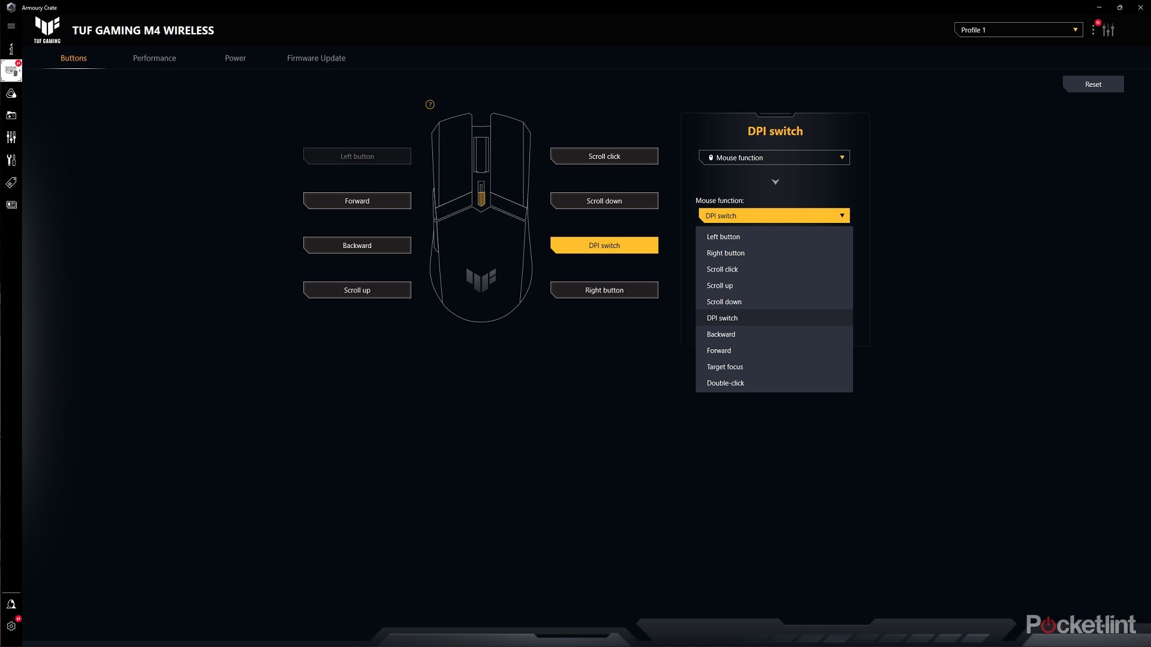Restore down the Armoury Crate window
Screen dimensions: 1151x647
point(1119,8)
